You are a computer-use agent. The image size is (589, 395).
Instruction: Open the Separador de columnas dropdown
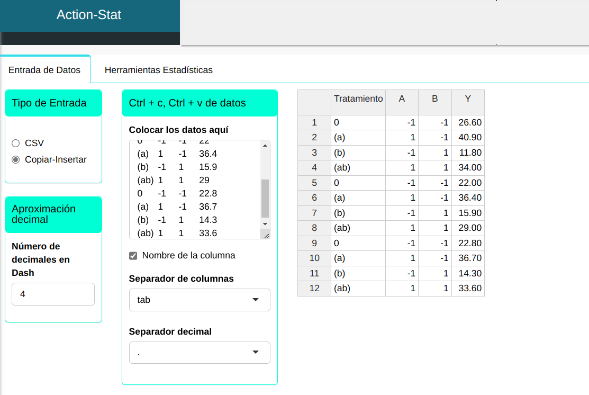(x=200, y=300)
